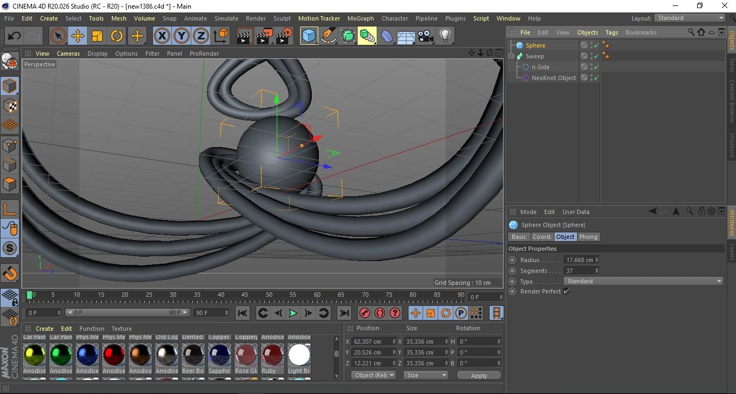Open Object (Rel) coordinate dropdown
736x394 pixels.
click(373, 375)
